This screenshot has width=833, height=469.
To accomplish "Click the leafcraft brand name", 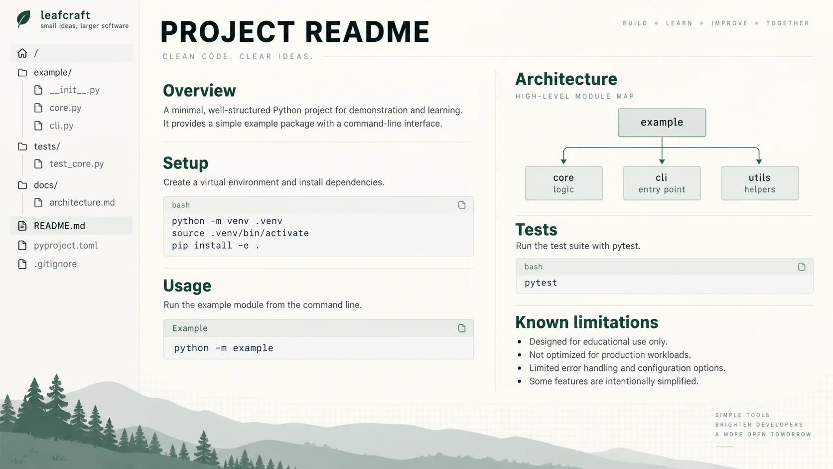I will tap(65, 15).
